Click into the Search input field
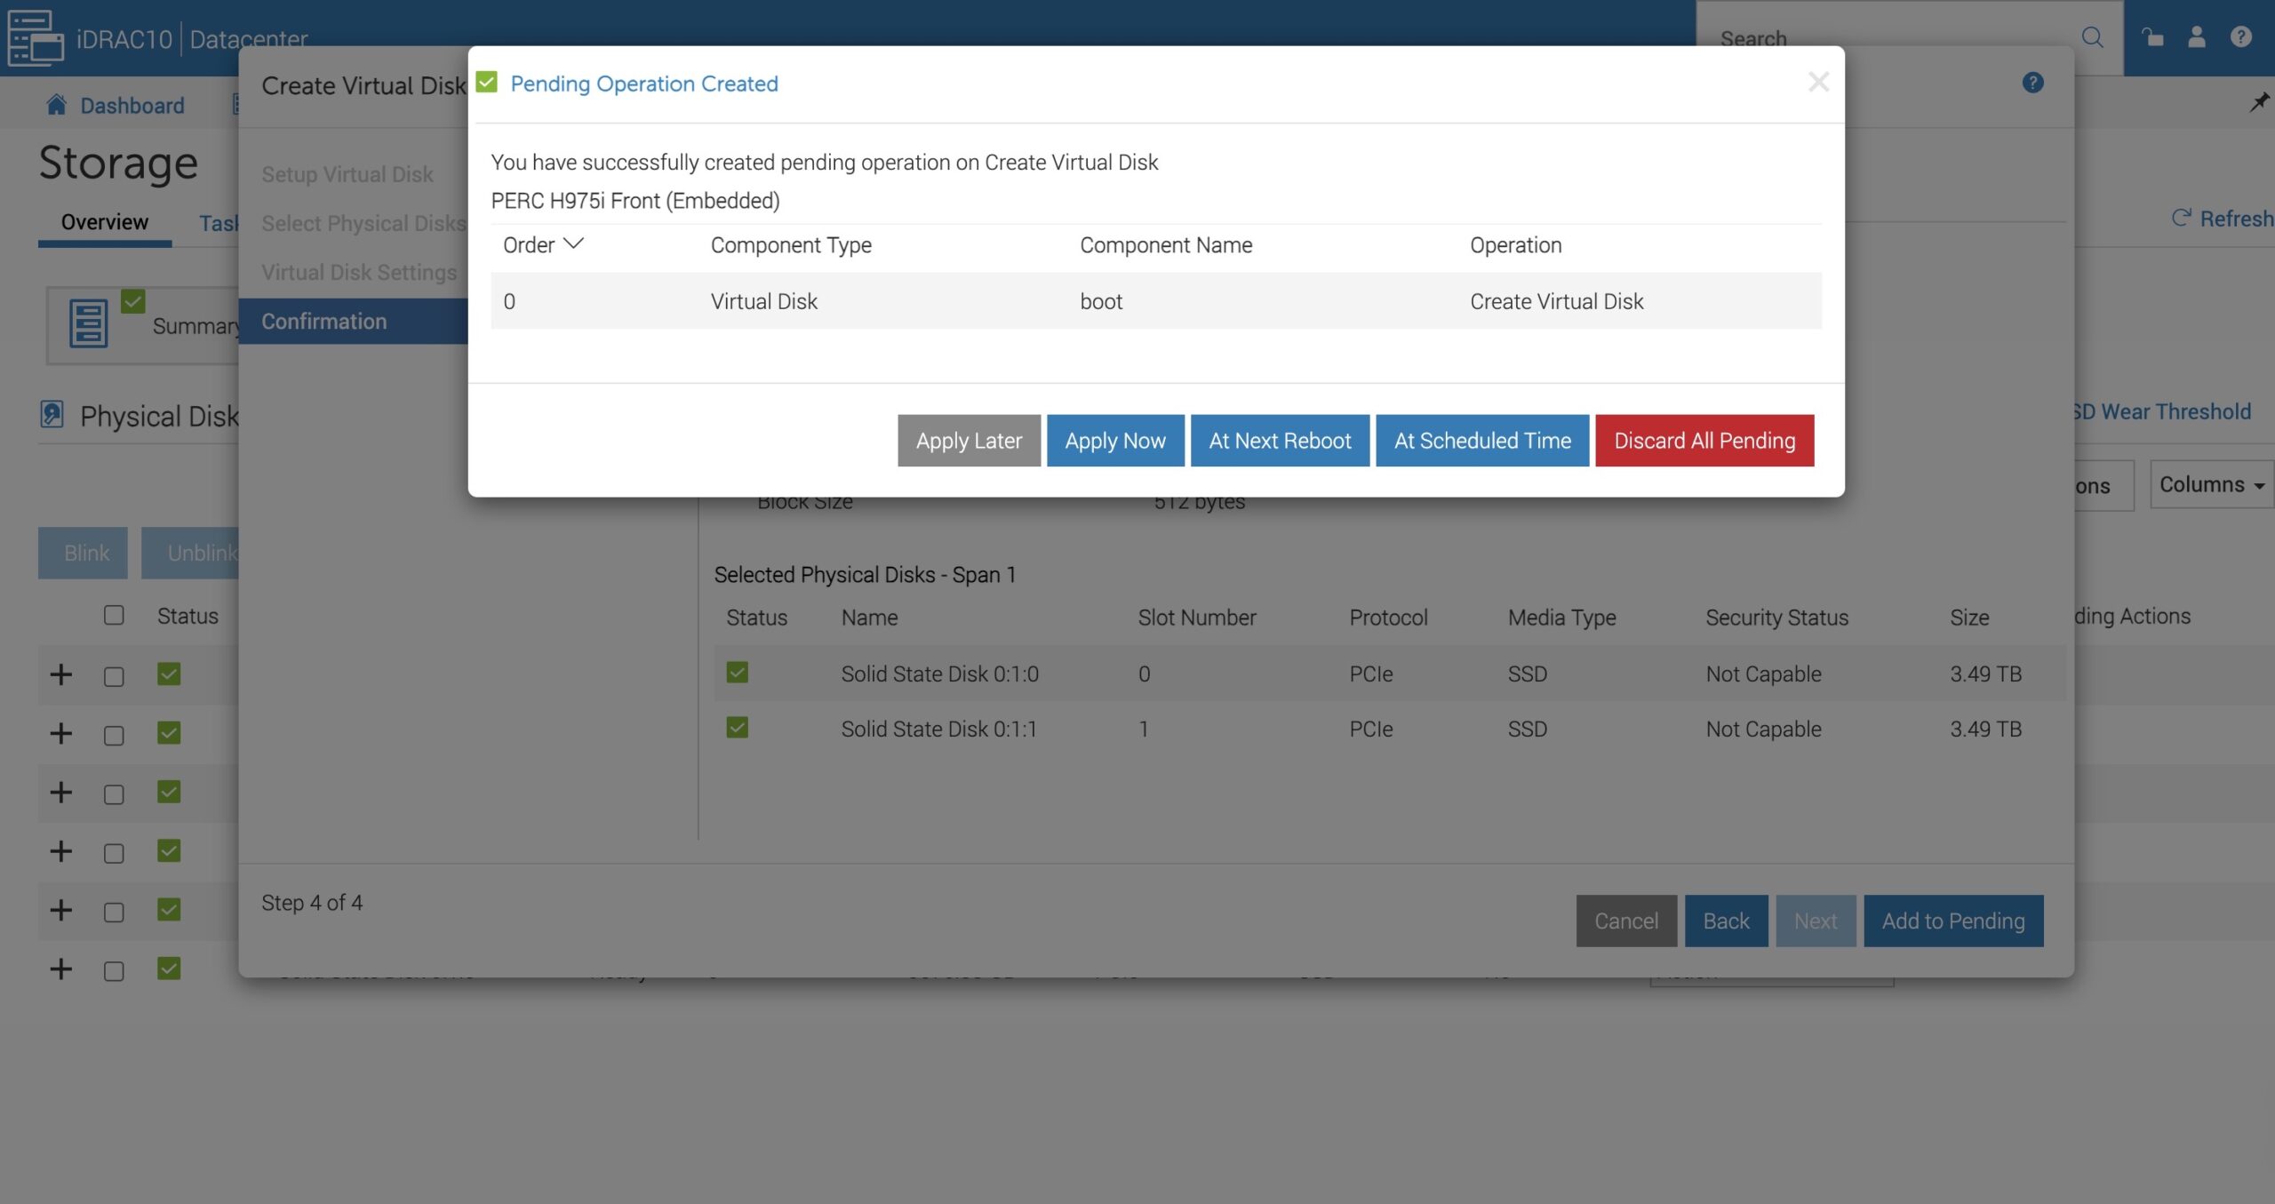 [x=1884, y=38]
